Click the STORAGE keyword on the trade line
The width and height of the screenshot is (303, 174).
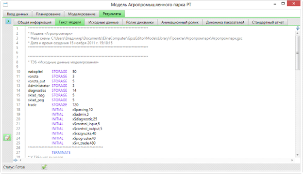(59, 105)
